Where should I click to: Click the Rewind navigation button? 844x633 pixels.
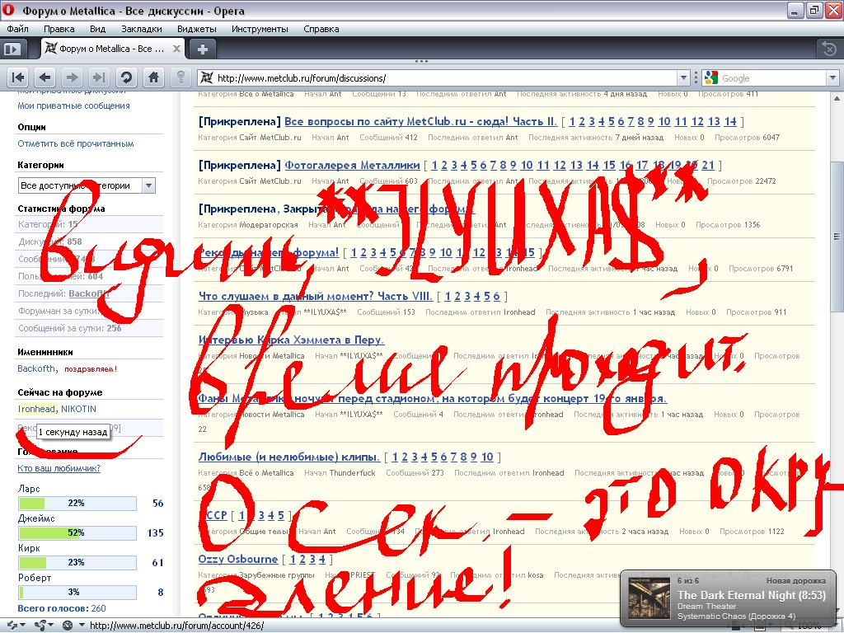18,77
